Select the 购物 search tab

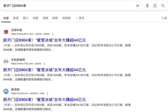pos(55,18)
